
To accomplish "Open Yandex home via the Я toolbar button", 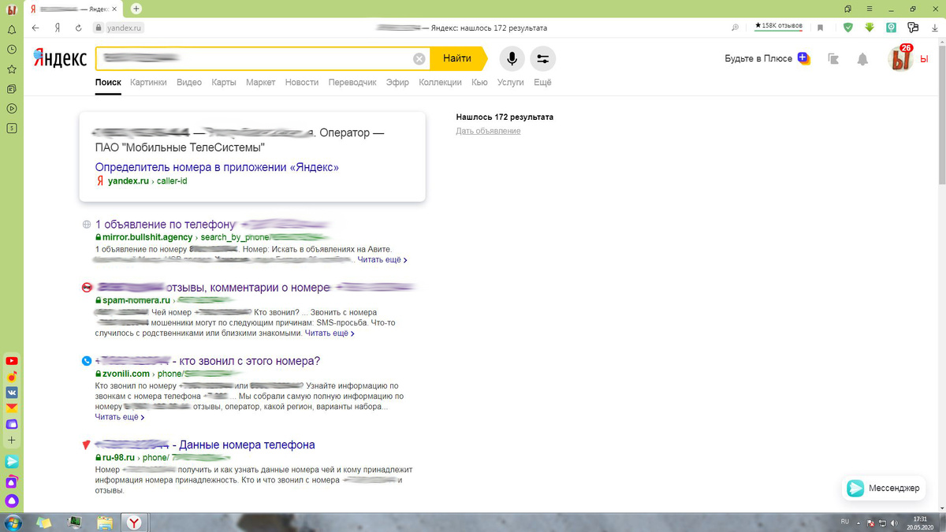I will (x=58, y=28).
